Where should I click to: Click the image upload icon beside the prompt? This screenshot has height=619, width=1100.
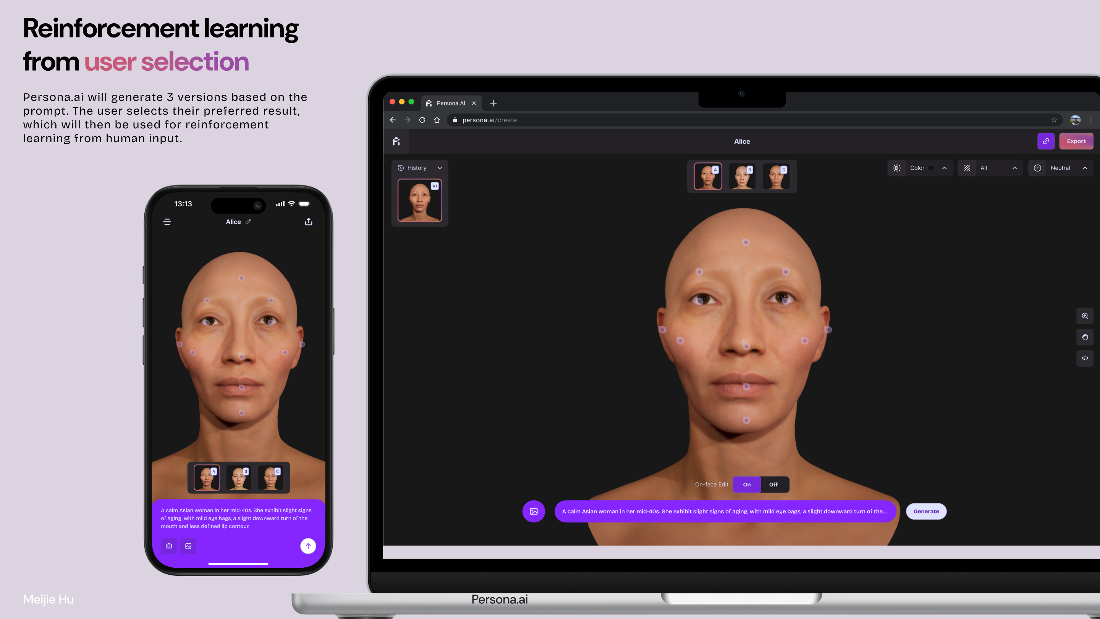pyautogui.click(x=534, y=511)
